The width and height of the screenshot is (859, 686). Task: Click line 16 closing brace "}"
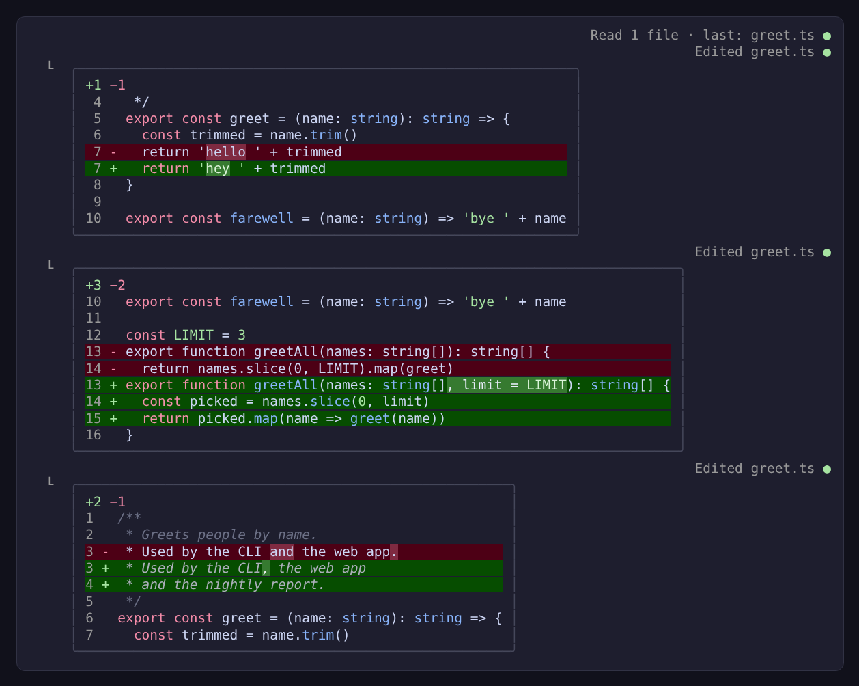(130, 435)
